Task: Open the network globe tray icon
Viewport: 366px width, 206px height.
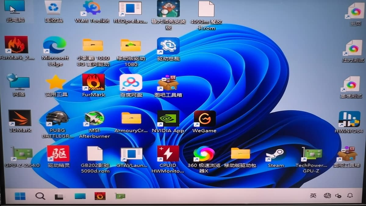Action: pyautogui.click(x=327, y=196)
